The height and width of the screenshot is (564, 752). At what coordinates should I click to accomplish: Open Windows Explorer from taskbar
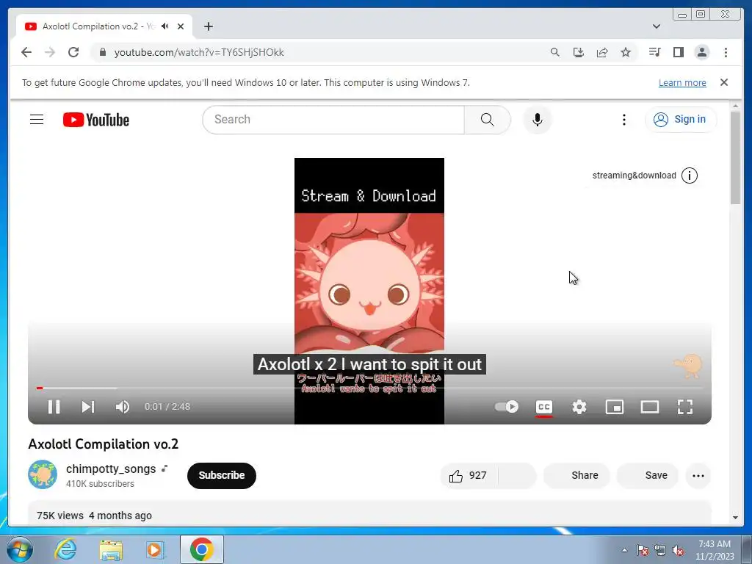click(111, 549)
